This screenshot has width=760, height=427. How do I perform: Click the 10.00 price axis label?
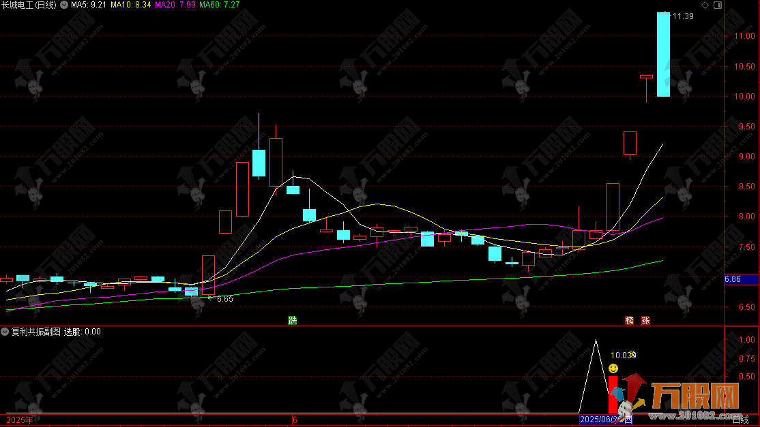744,96
